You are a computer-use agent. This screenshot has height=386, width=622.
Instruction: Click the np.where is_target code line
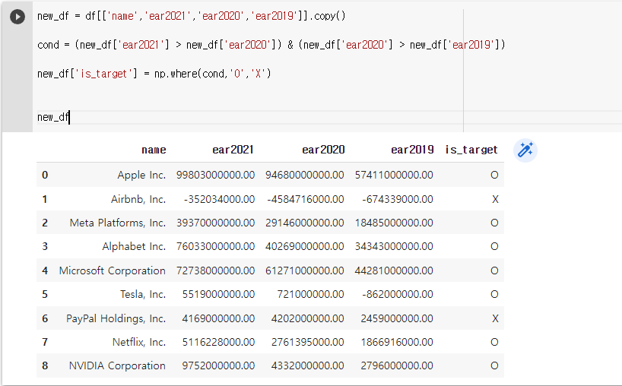click(154, 74)
